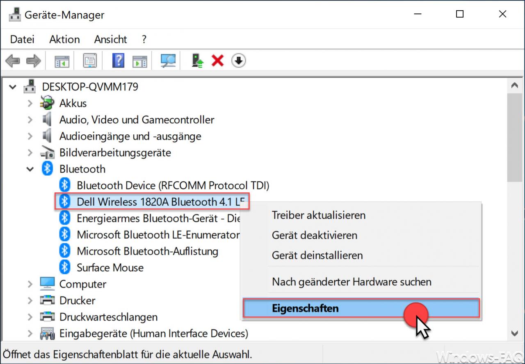Toggle the action pane toolbar icon
This screenshot has height=364, width=525.
coord(140,61)
